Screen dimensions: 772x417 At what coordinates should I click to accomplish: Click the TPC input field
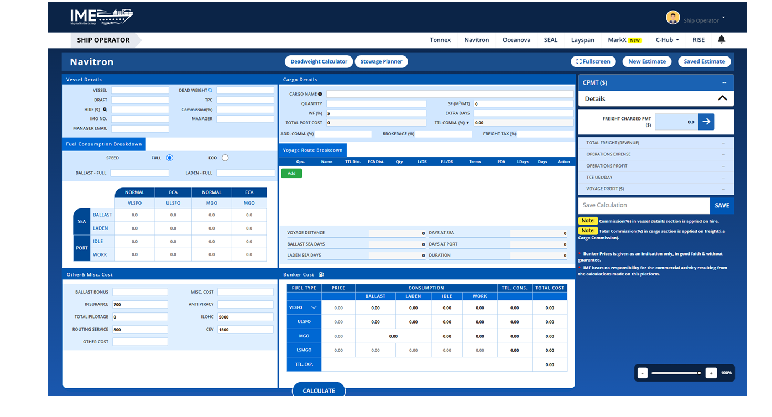[245, 100]
